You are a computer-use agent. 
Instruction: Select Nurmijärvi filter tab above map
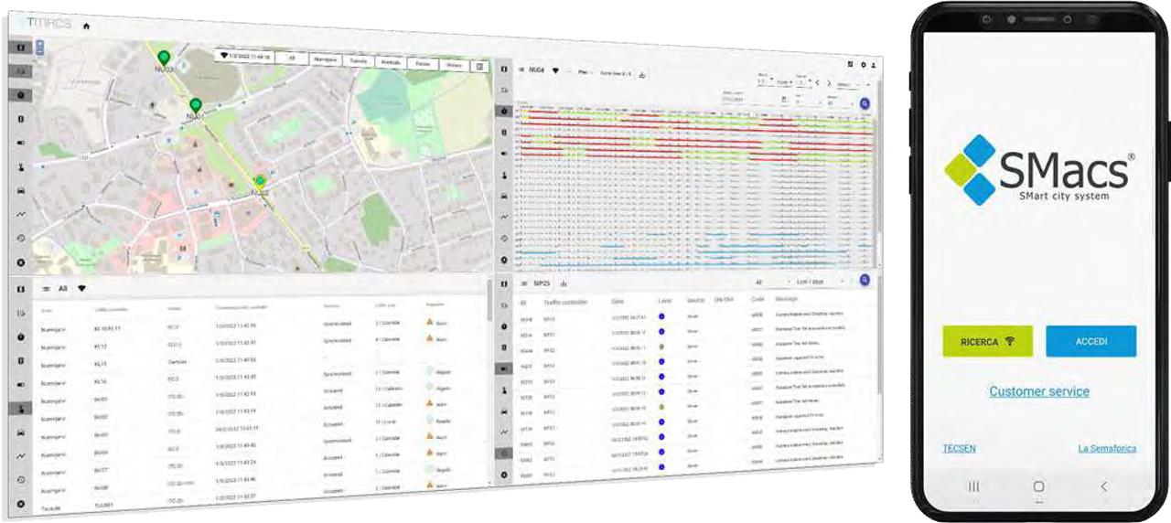click(x=325, y=59)
